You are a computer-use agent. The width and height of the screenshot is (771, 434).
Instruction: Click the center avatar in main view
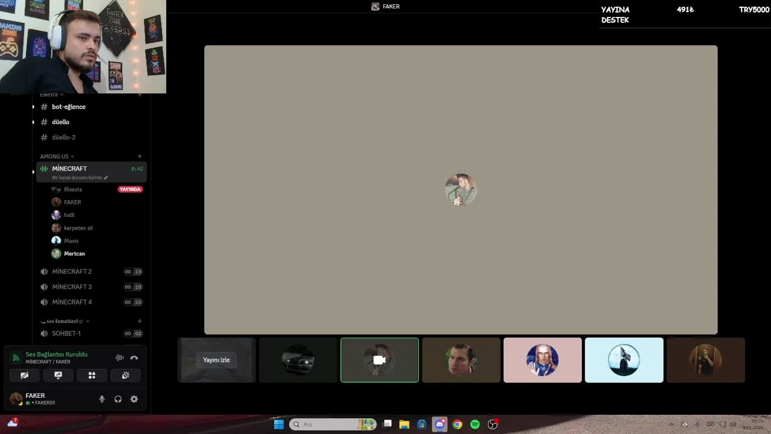[461, 190]
